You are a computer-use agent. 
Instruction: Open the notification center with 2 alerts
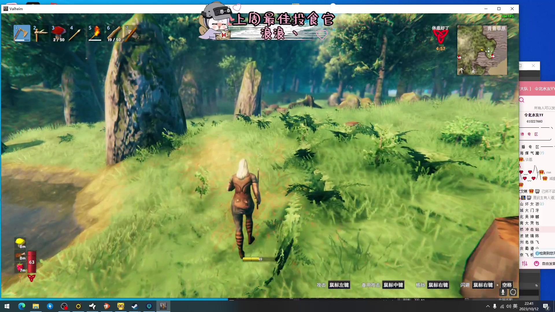[x=546, y=307]
